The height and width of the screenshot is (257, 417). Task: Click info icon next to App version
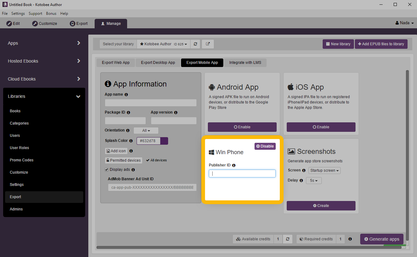coord(176,112)
